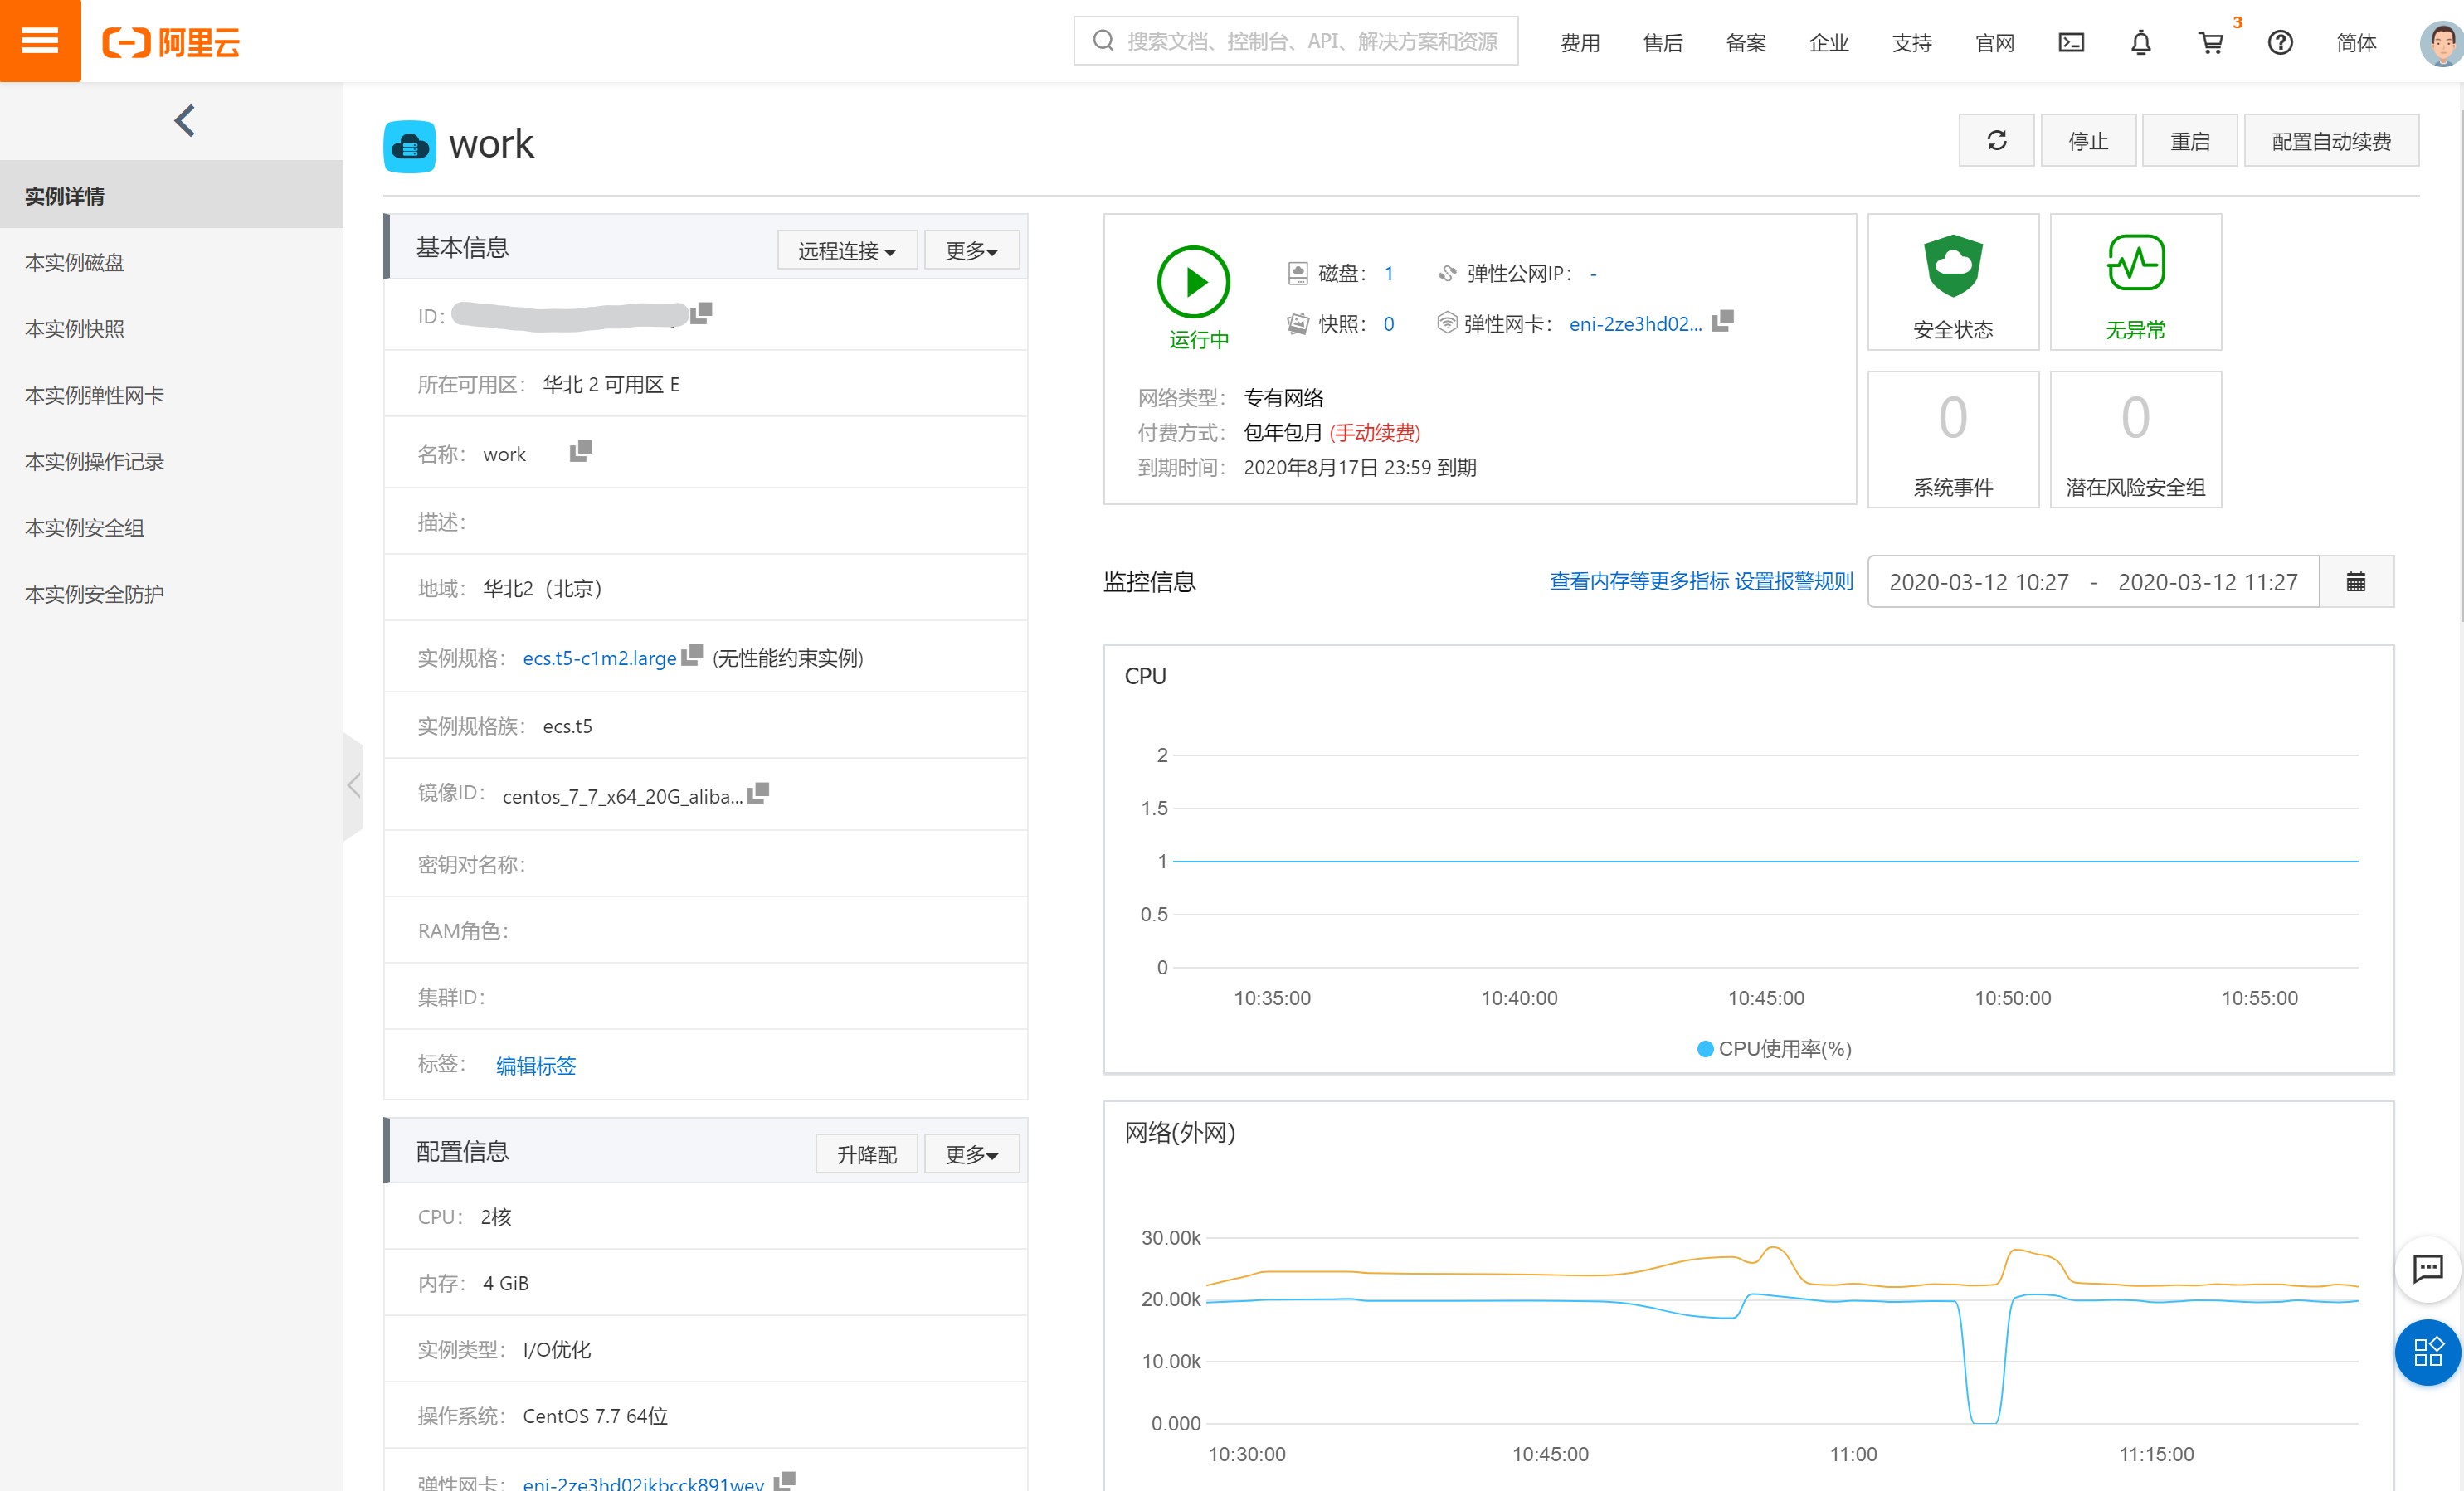
Task: Expand the 远程连接 dropdown
Action: [847, 250]
